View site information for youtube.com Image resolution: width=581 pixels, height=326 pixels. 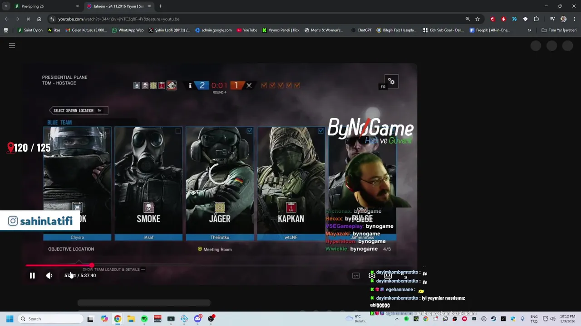point(53,19)
